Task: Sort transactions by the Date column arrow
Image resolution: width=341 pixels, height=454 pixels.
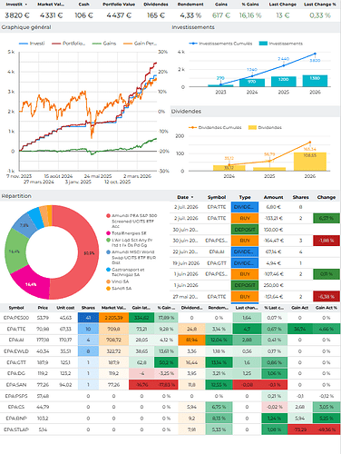Action: (x=192, y=197)
